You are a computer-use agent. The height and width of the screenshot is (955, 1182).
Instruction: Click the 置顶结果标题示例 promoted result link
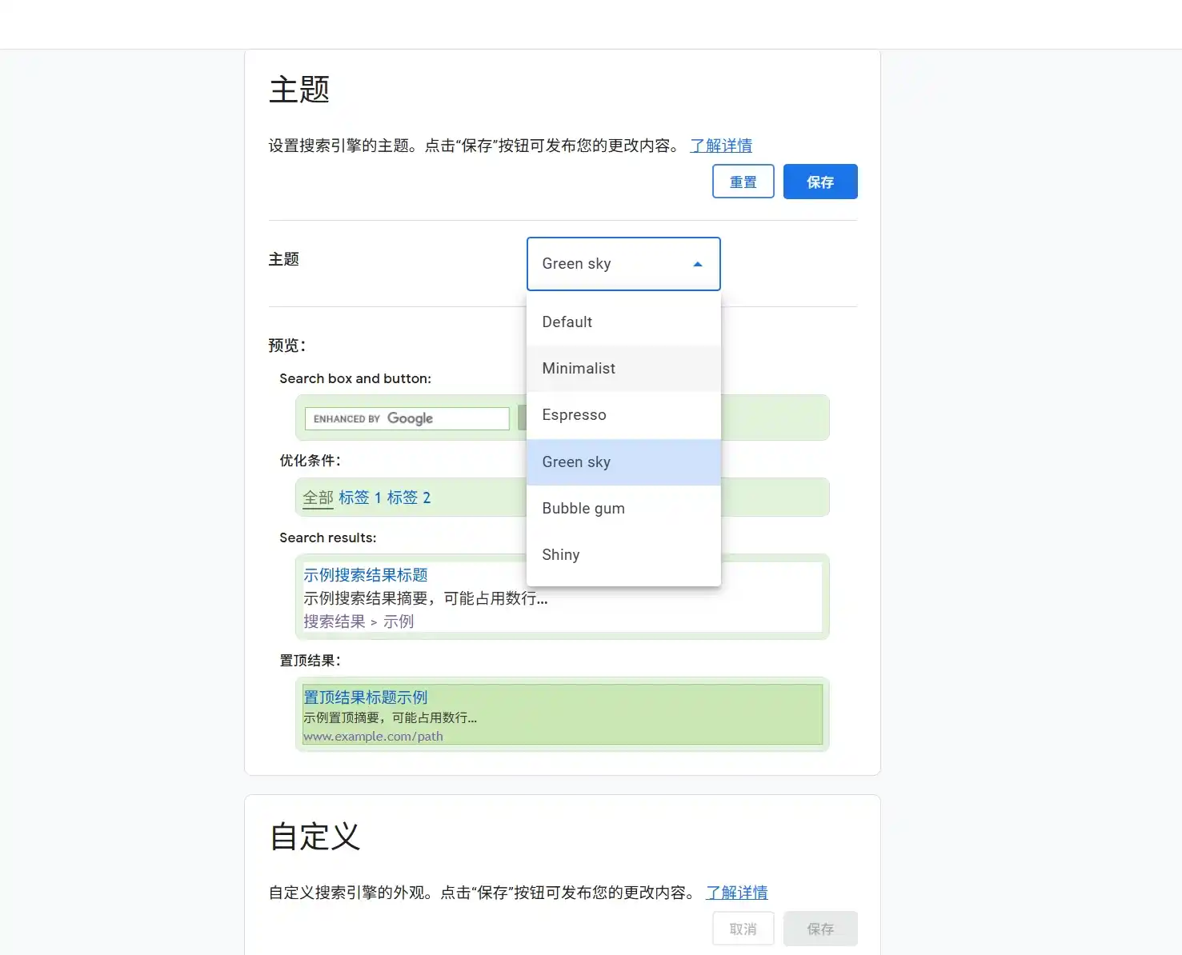[x=366, y=697]
